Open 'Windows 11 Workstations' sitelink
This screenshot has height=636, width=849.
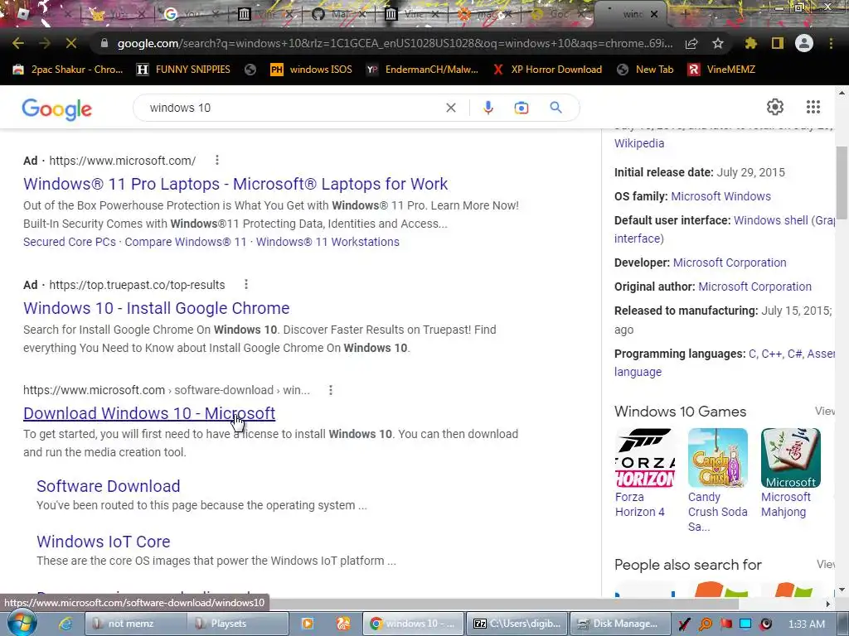tap(327, 242)
